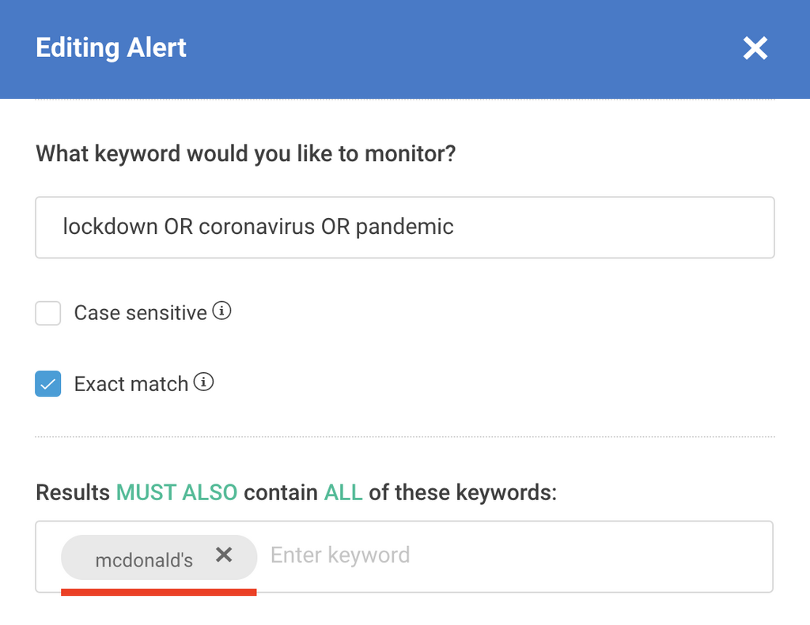Click the green ALL text
This screenshot has height=625, width=810.
343,493
